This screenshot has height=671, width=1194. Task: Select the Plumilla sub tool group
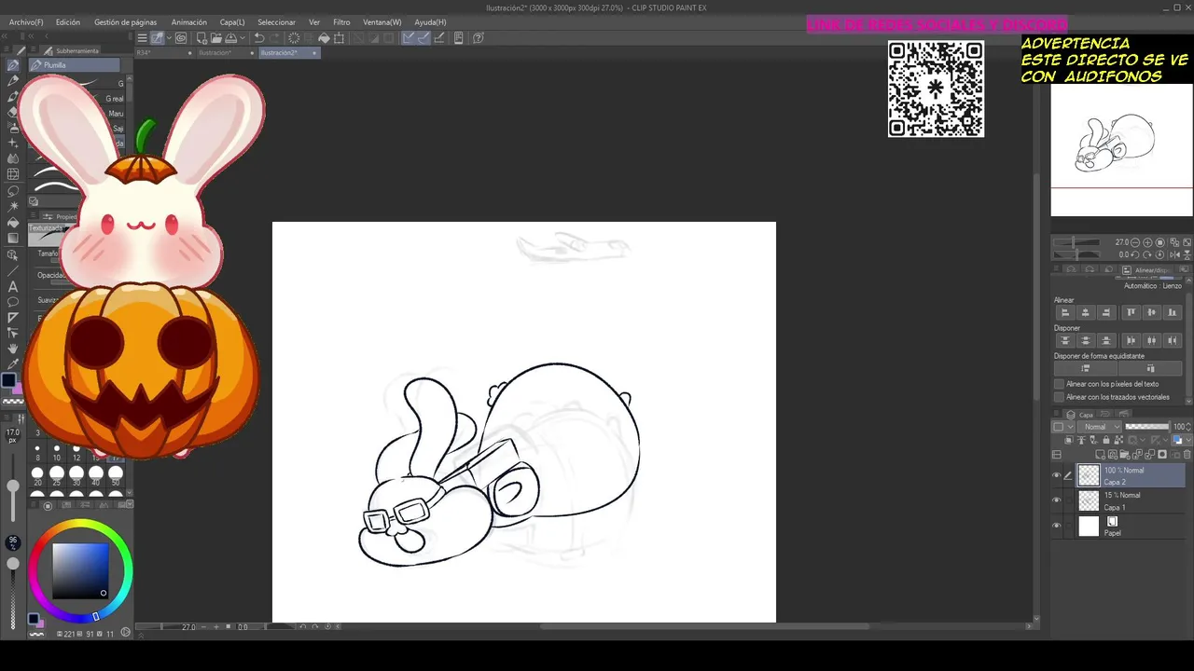click(75, 65)
